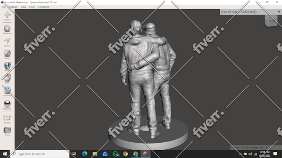Viewport: 282px width, 158px height.
Task: Click the vertices and triangles status text
Action: (250, 147)
